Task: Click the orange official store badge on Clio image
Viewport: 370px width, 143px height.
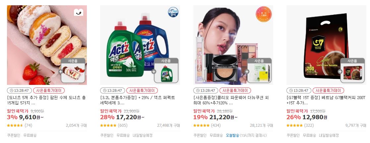Action: [264, 14]
